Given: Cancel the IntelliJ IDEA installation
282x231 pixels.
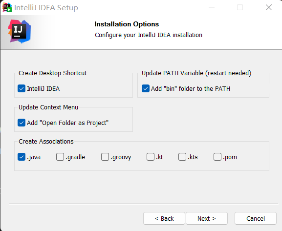Looking at the screenshot, I should pos(256,218).
